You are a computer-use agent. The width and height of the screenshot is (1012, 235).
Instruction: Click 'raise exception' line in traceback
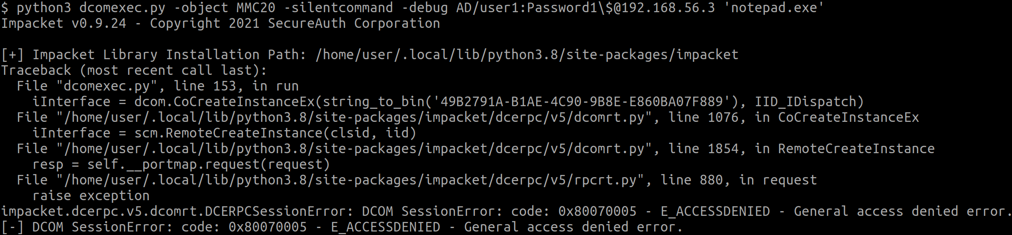point(91,195)
